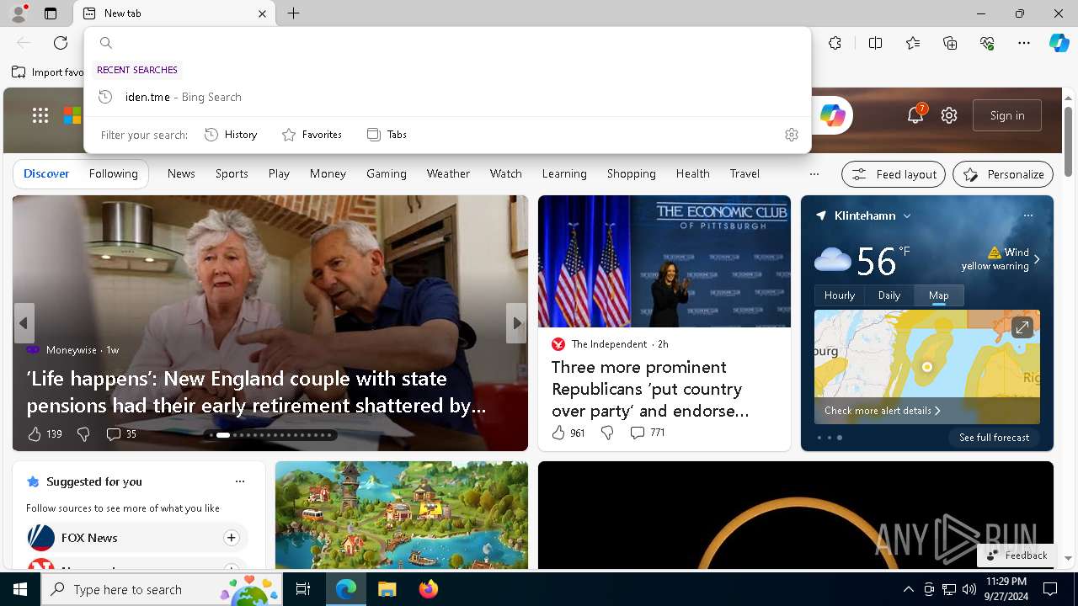
Task: Open page settings gear icon
Action: (x=949, y=115)
